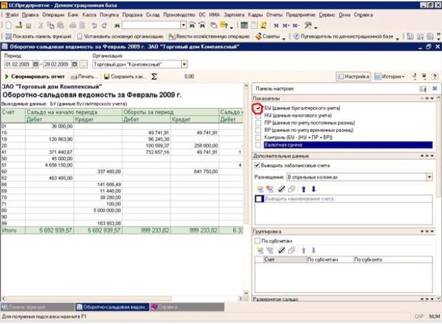Click the New document icon in the toolbar

pos(9,26)
